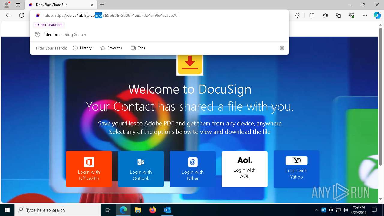Open the network tray icon
Screen dimensions: 384x216
click(x=338, y=210)
